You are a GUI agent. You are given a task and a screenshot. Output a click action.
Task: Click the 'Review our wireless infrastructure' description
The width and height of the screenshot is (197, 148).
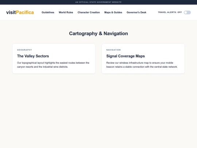(x=142, y=65)
